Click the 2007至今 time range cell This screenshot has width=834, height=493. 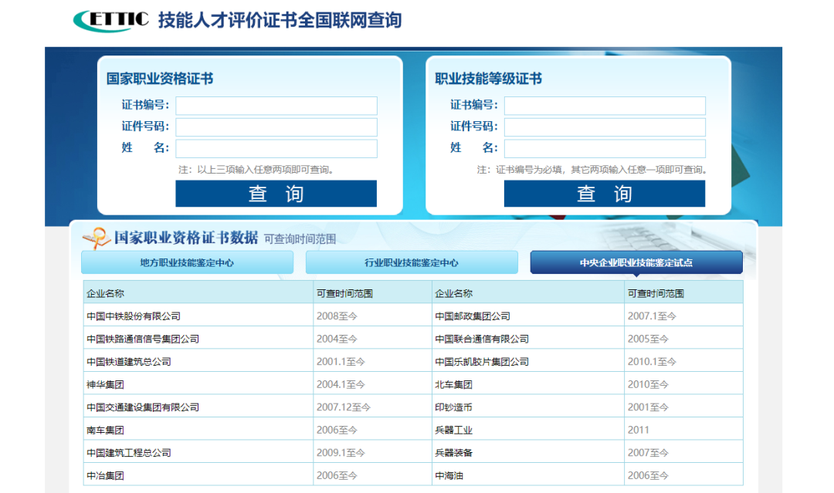pyautogui.click(x=683, y=453)
